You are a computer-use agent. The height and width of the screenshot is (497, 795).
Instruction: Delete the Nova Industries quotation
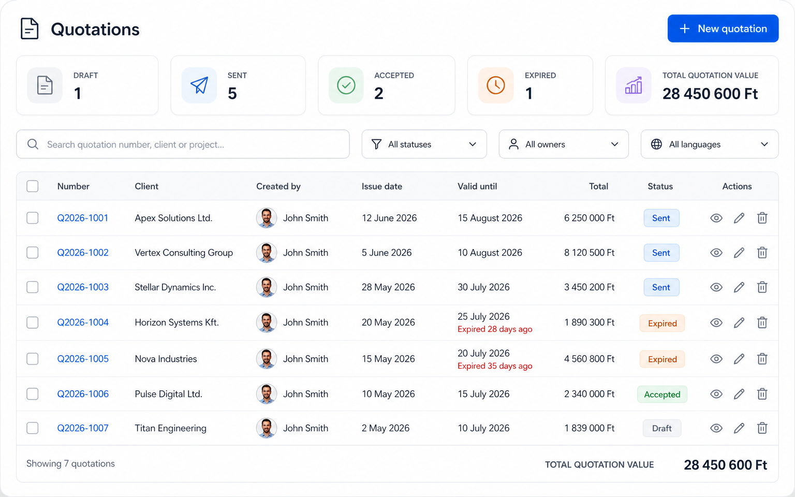point(762,359)
